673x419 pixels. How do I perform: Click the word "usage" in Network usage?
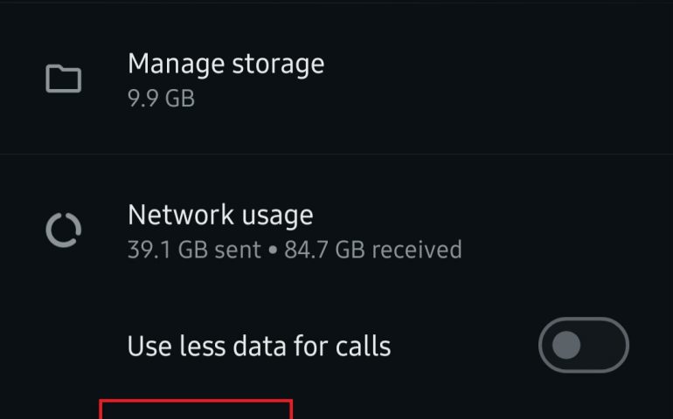276,215
